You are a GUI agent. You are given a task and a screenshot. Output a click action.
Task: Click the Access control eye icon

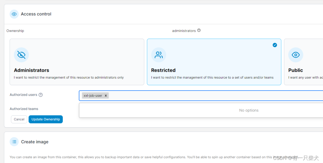(14, 14)
